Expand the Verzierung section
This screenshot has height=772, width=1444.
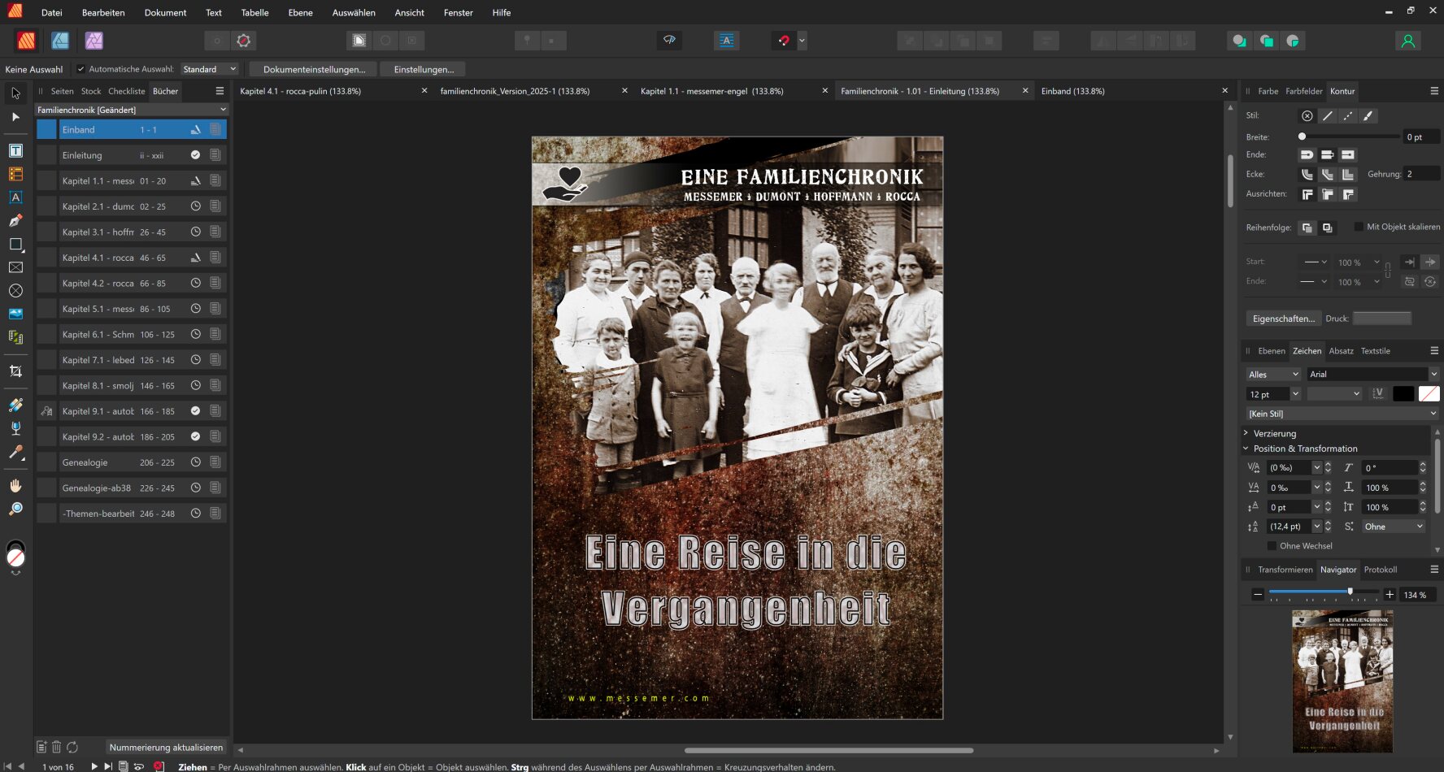pos(1246,433)
